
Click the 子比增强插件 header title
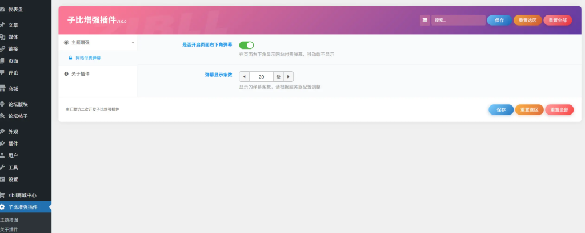(x=92, y=20)
